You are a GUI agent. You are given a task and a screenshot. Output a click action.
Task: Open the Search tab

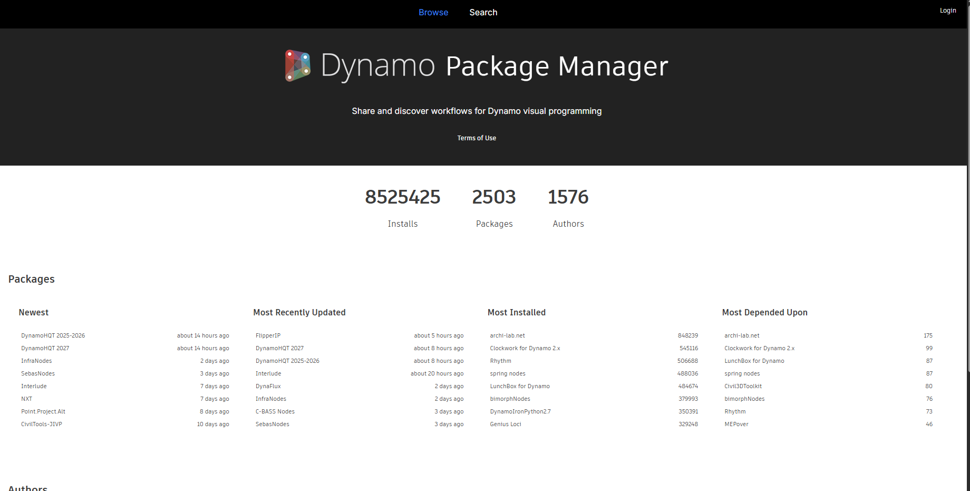pos(483,12)
